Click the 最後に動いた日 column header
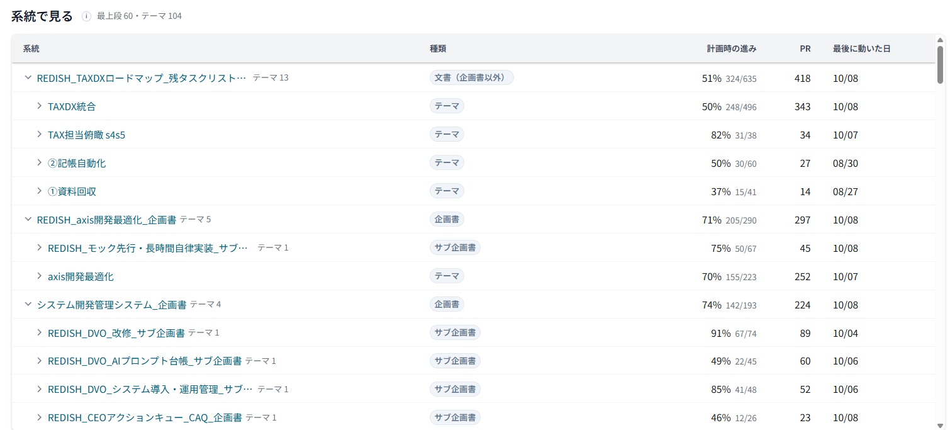950x430 pixels. click(x=861, y=48)
